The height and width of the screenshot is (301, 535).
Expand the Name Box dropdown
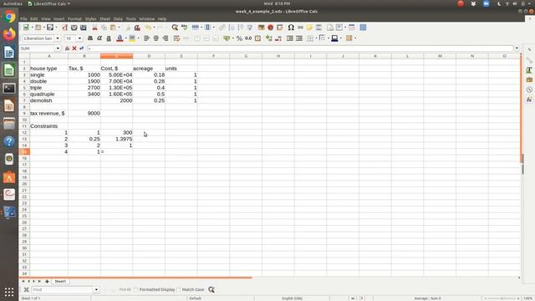pos(58,48)
